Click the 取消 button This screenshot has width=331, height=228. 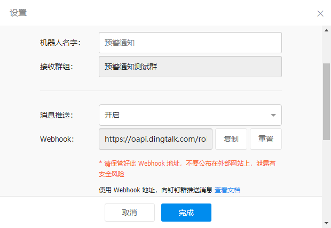(130, 213)
